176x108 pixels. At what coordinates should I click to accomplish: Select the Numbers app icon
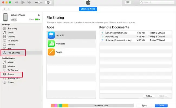pos(51,43)
